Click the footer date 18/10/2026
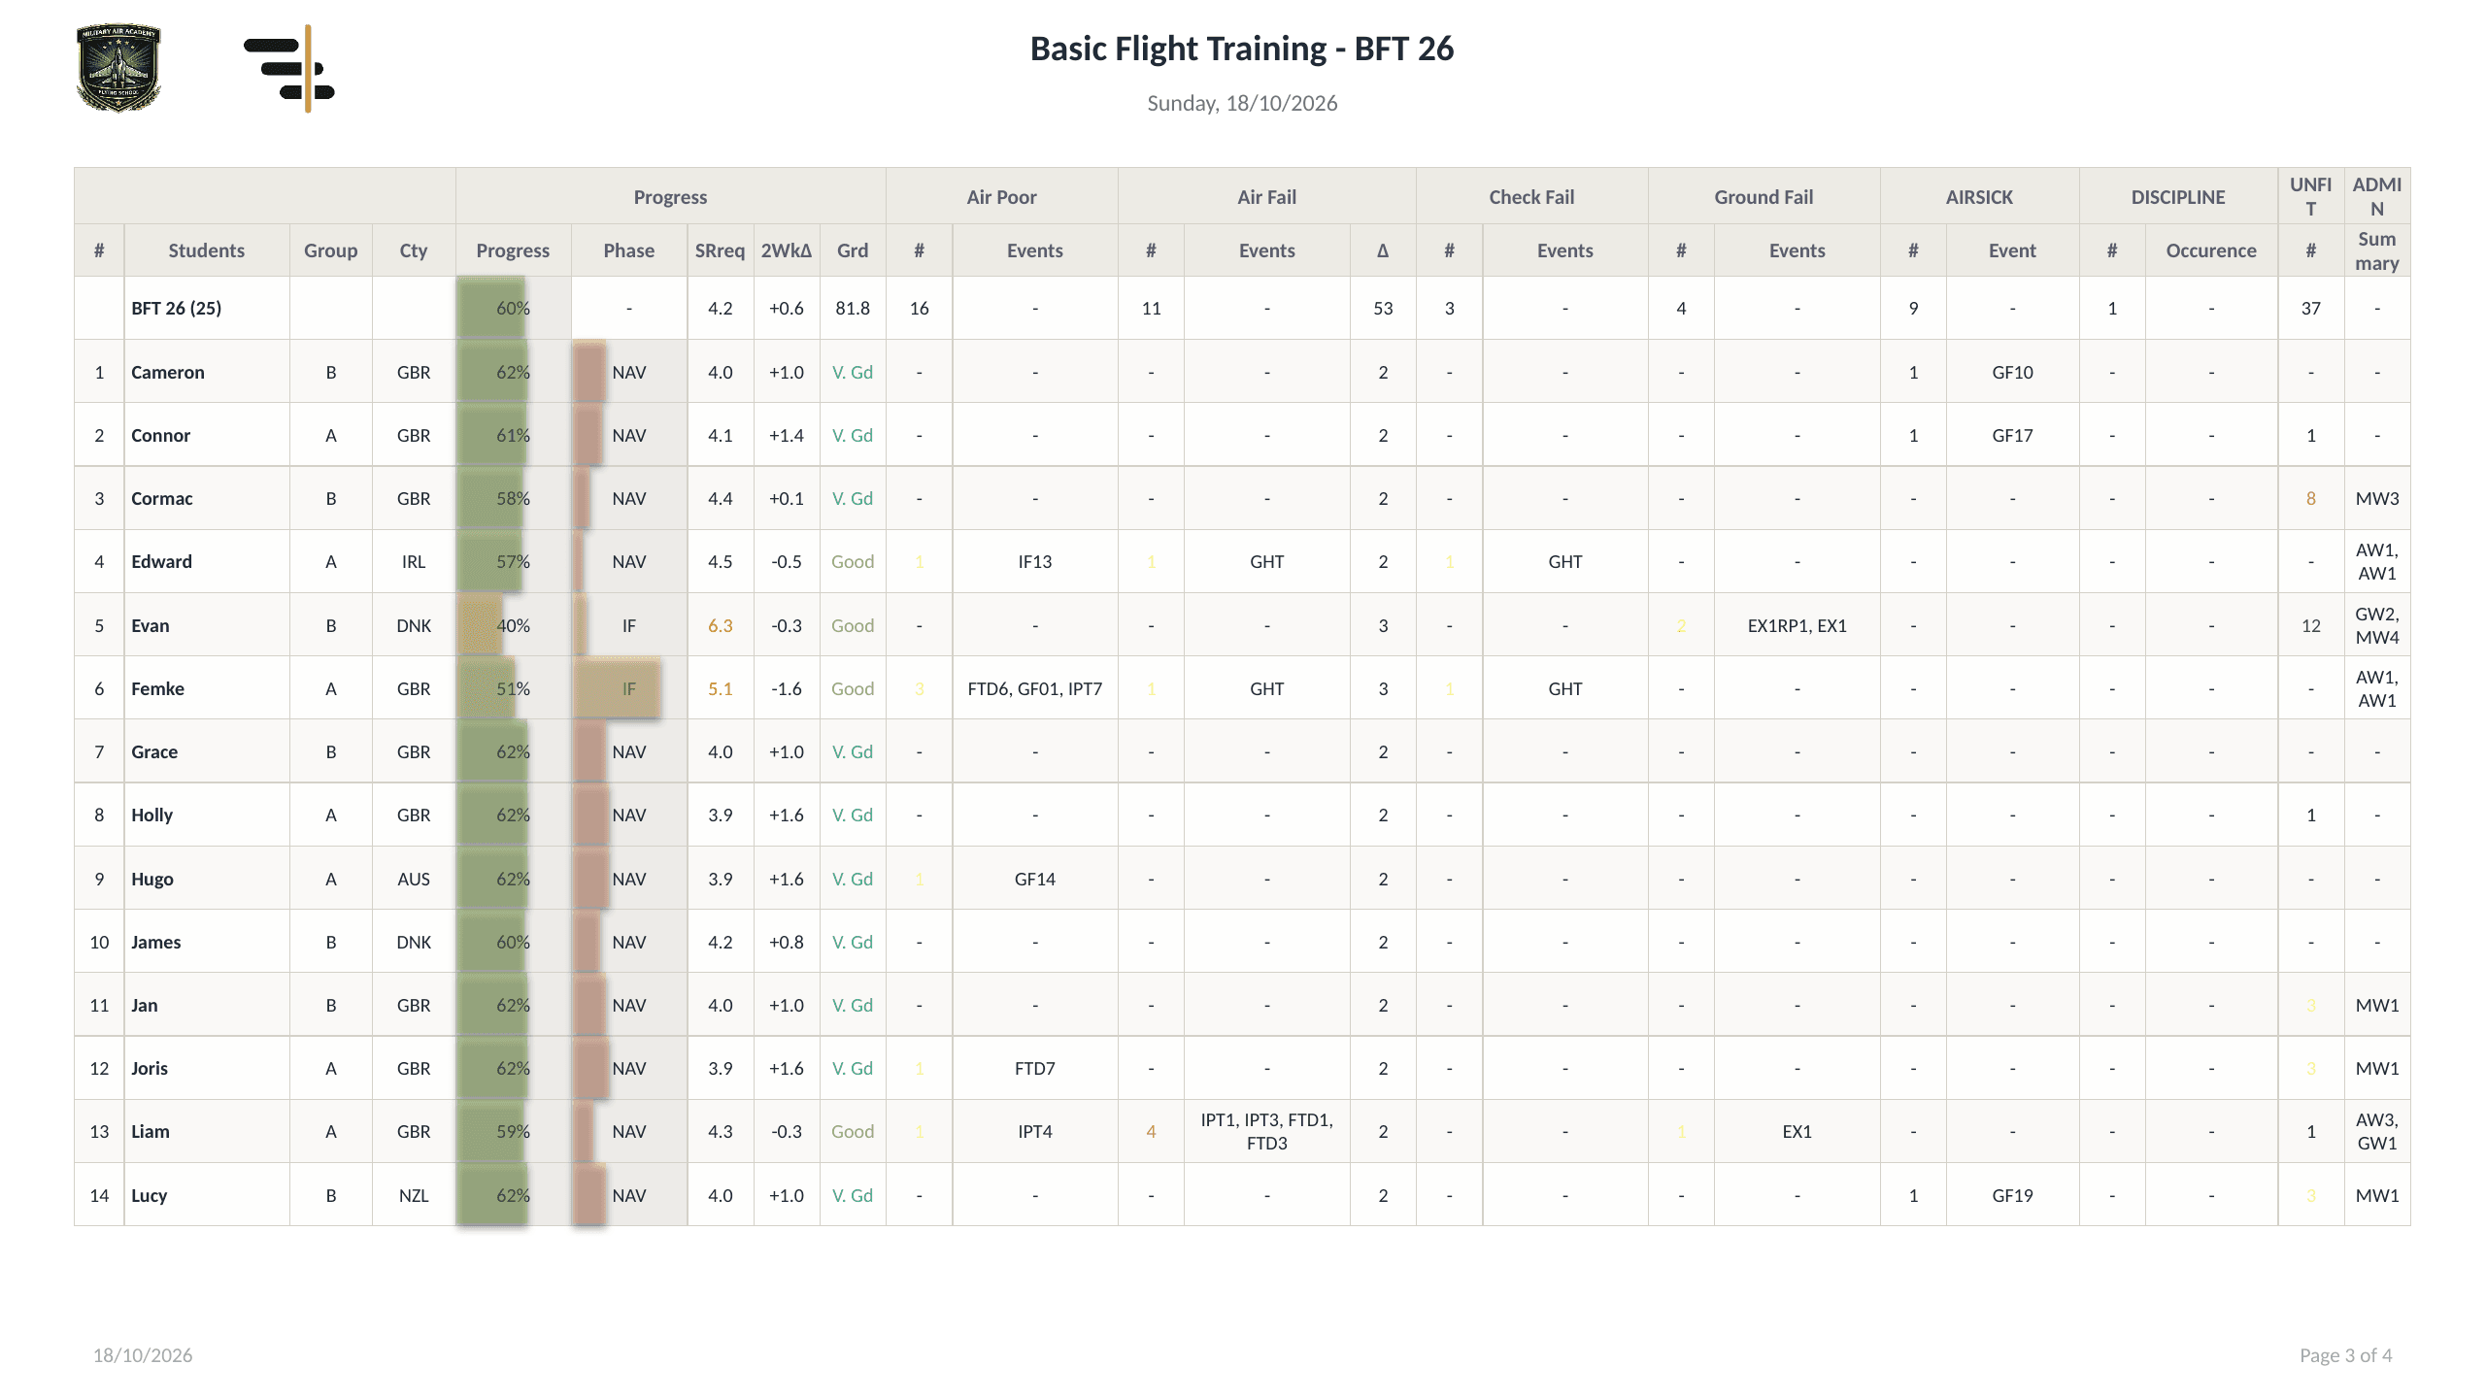This screenshot has width=2486, height=1398. (143, 1354)
